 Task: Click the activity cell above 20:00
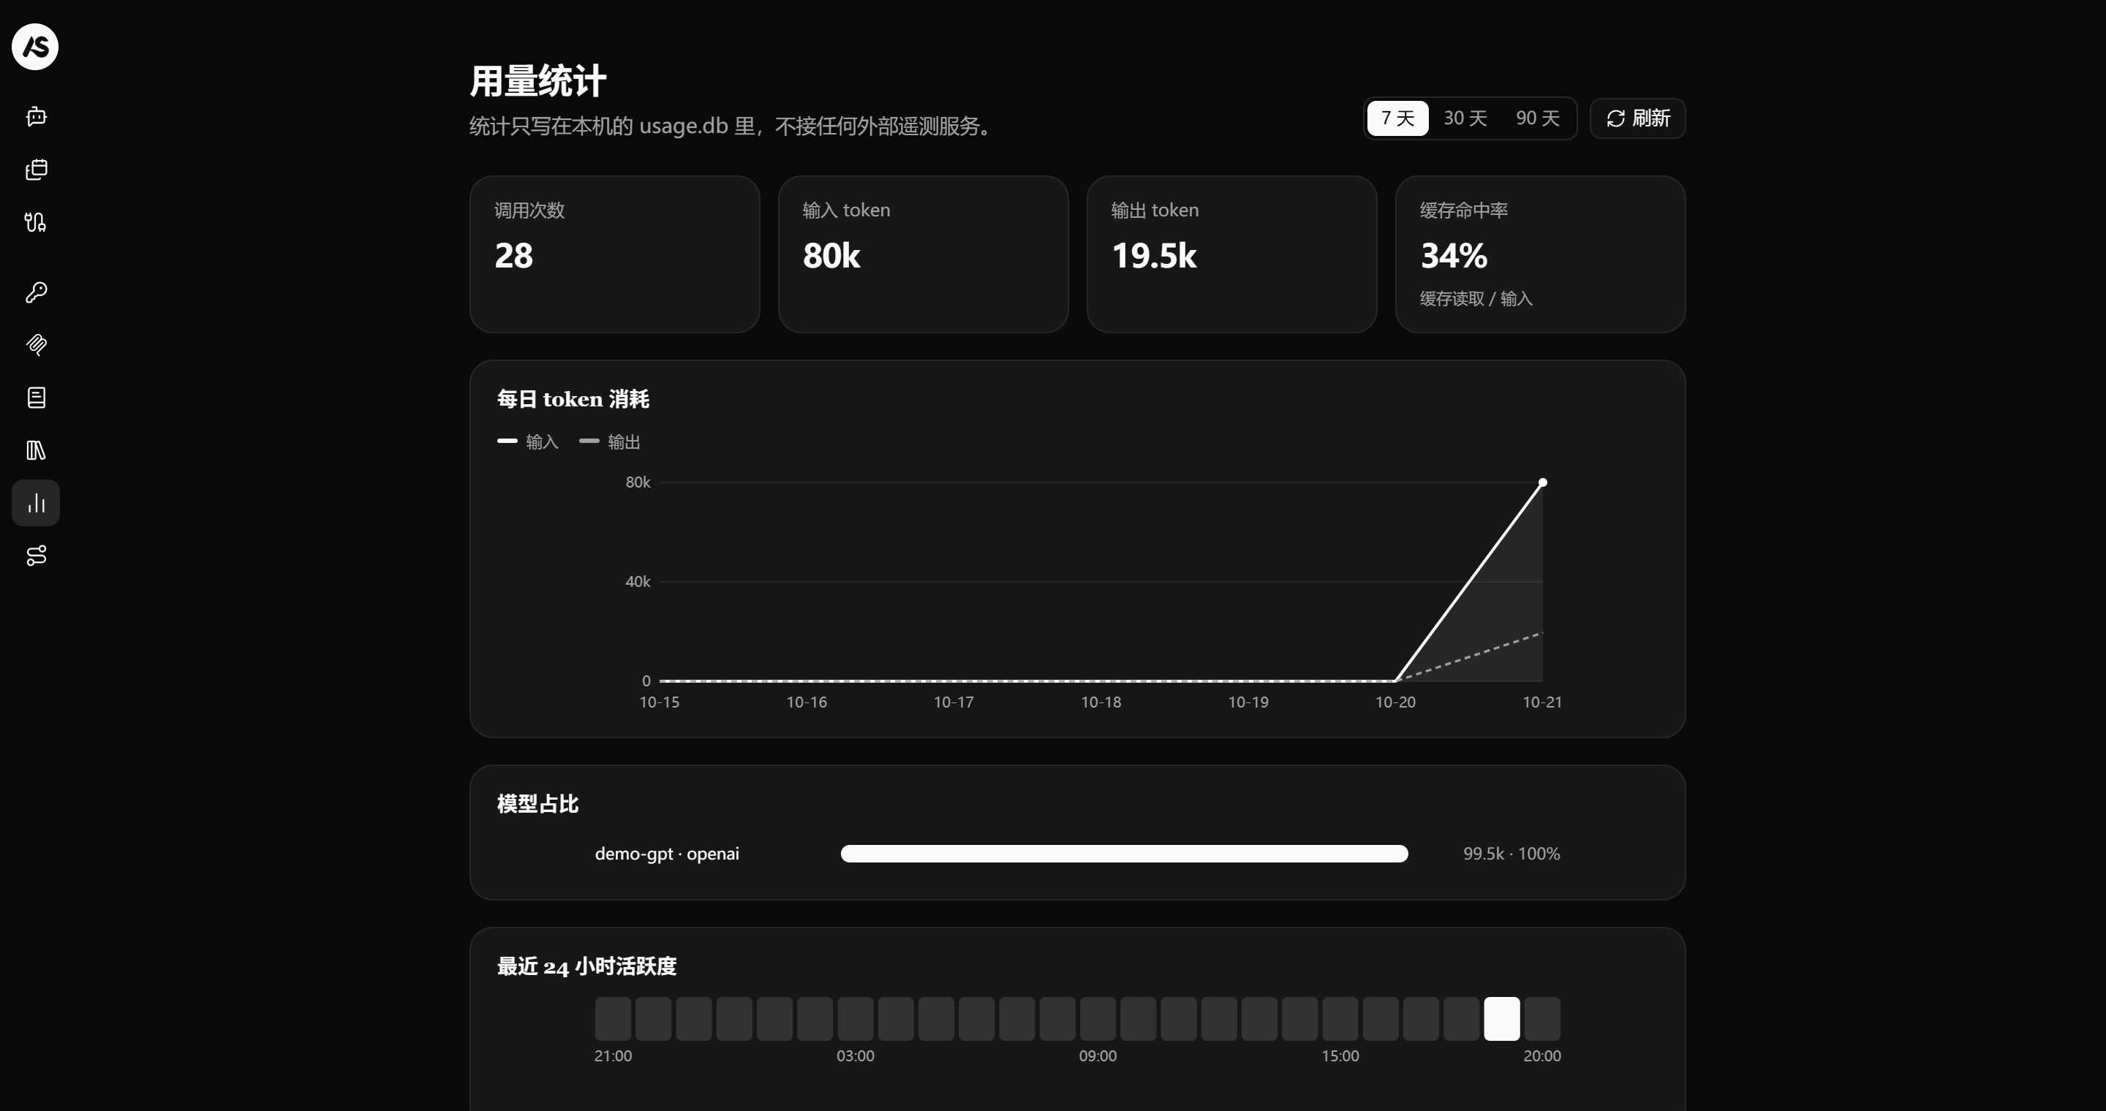[1542, 1019]
